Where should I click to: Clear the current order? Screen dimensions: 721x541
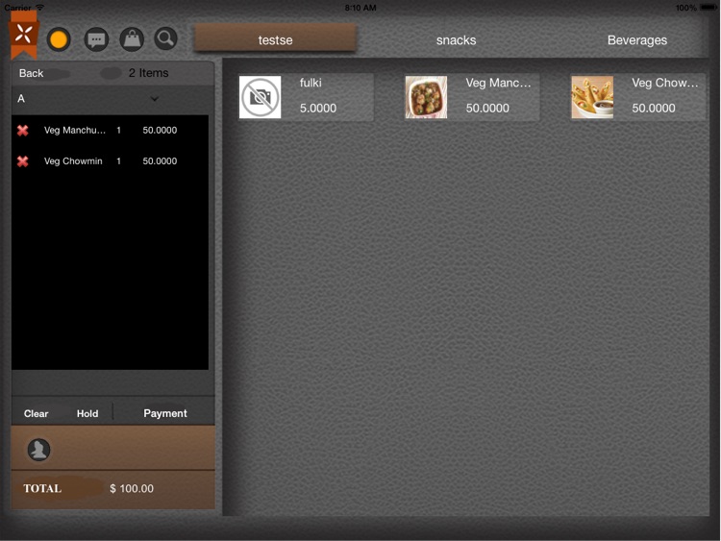(36, 414)
